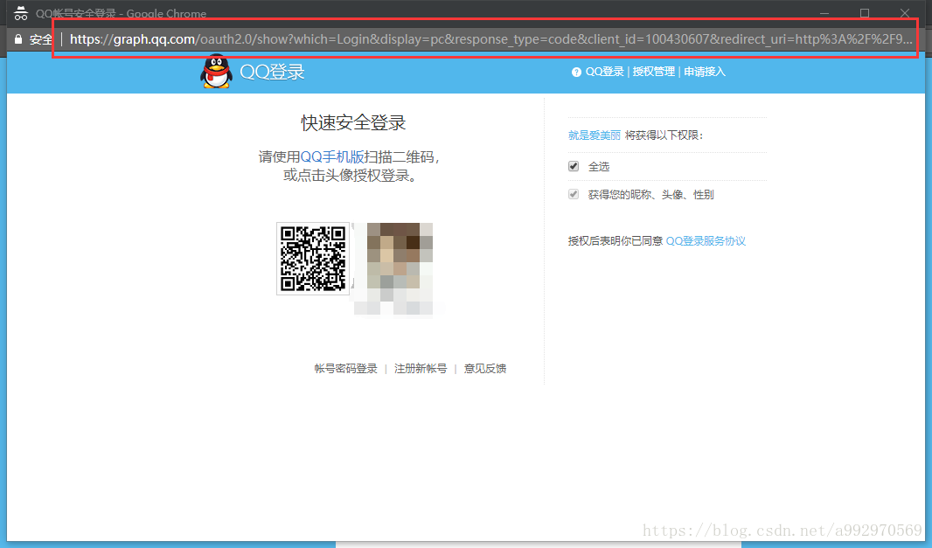Click the incognito icon in title bar

(x=21, y=13)
